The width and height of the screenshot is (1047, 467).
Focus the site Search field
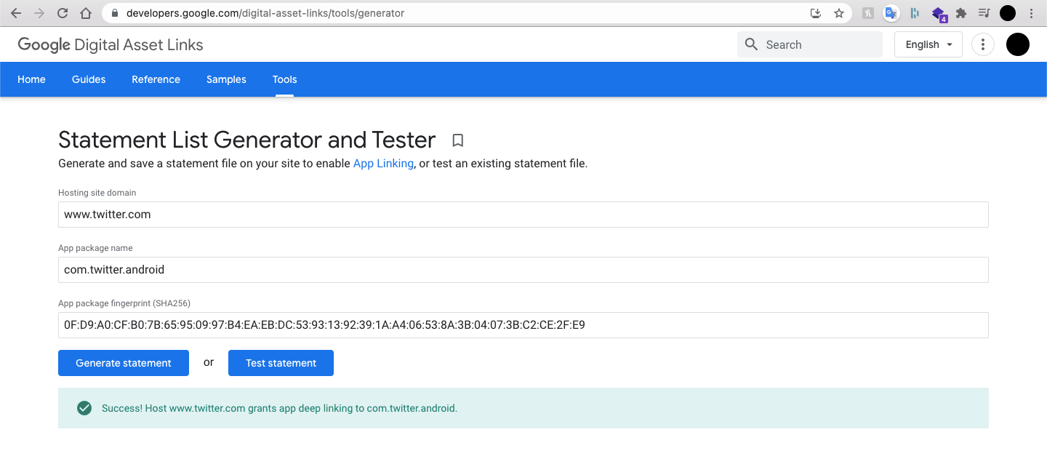click(x=810, y=44)
